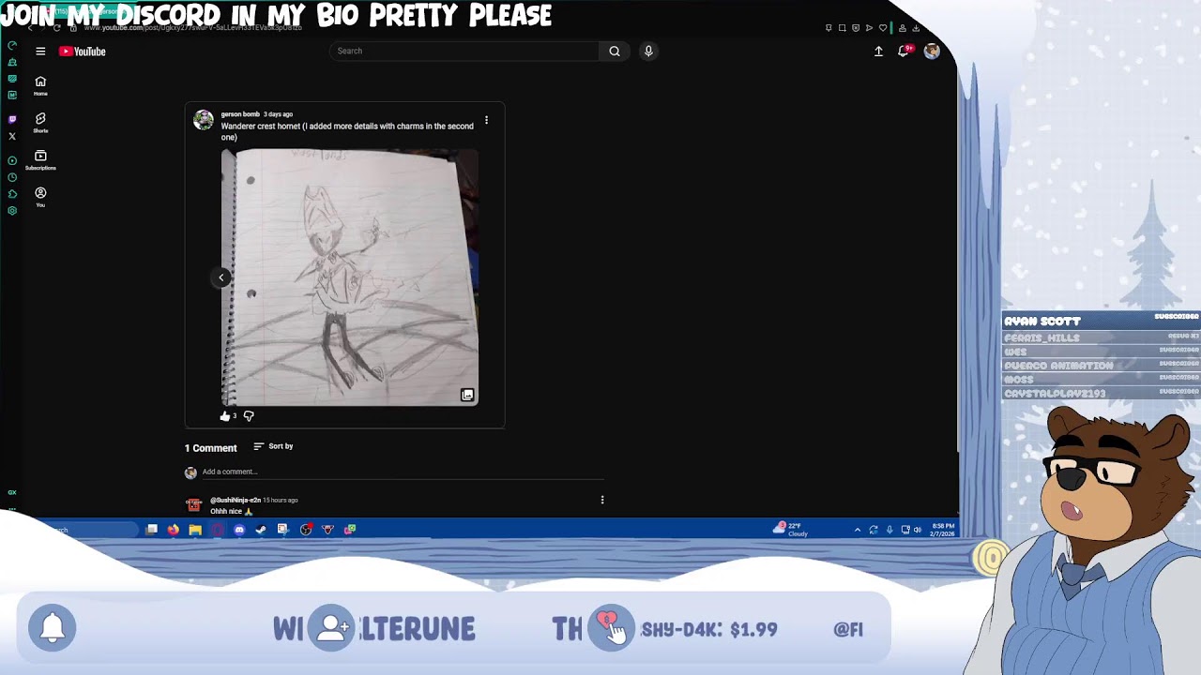Open the gerson bomb channel name
This screenshot has height=675, width=1201.
pyautogui.click(x=240, y=114)
